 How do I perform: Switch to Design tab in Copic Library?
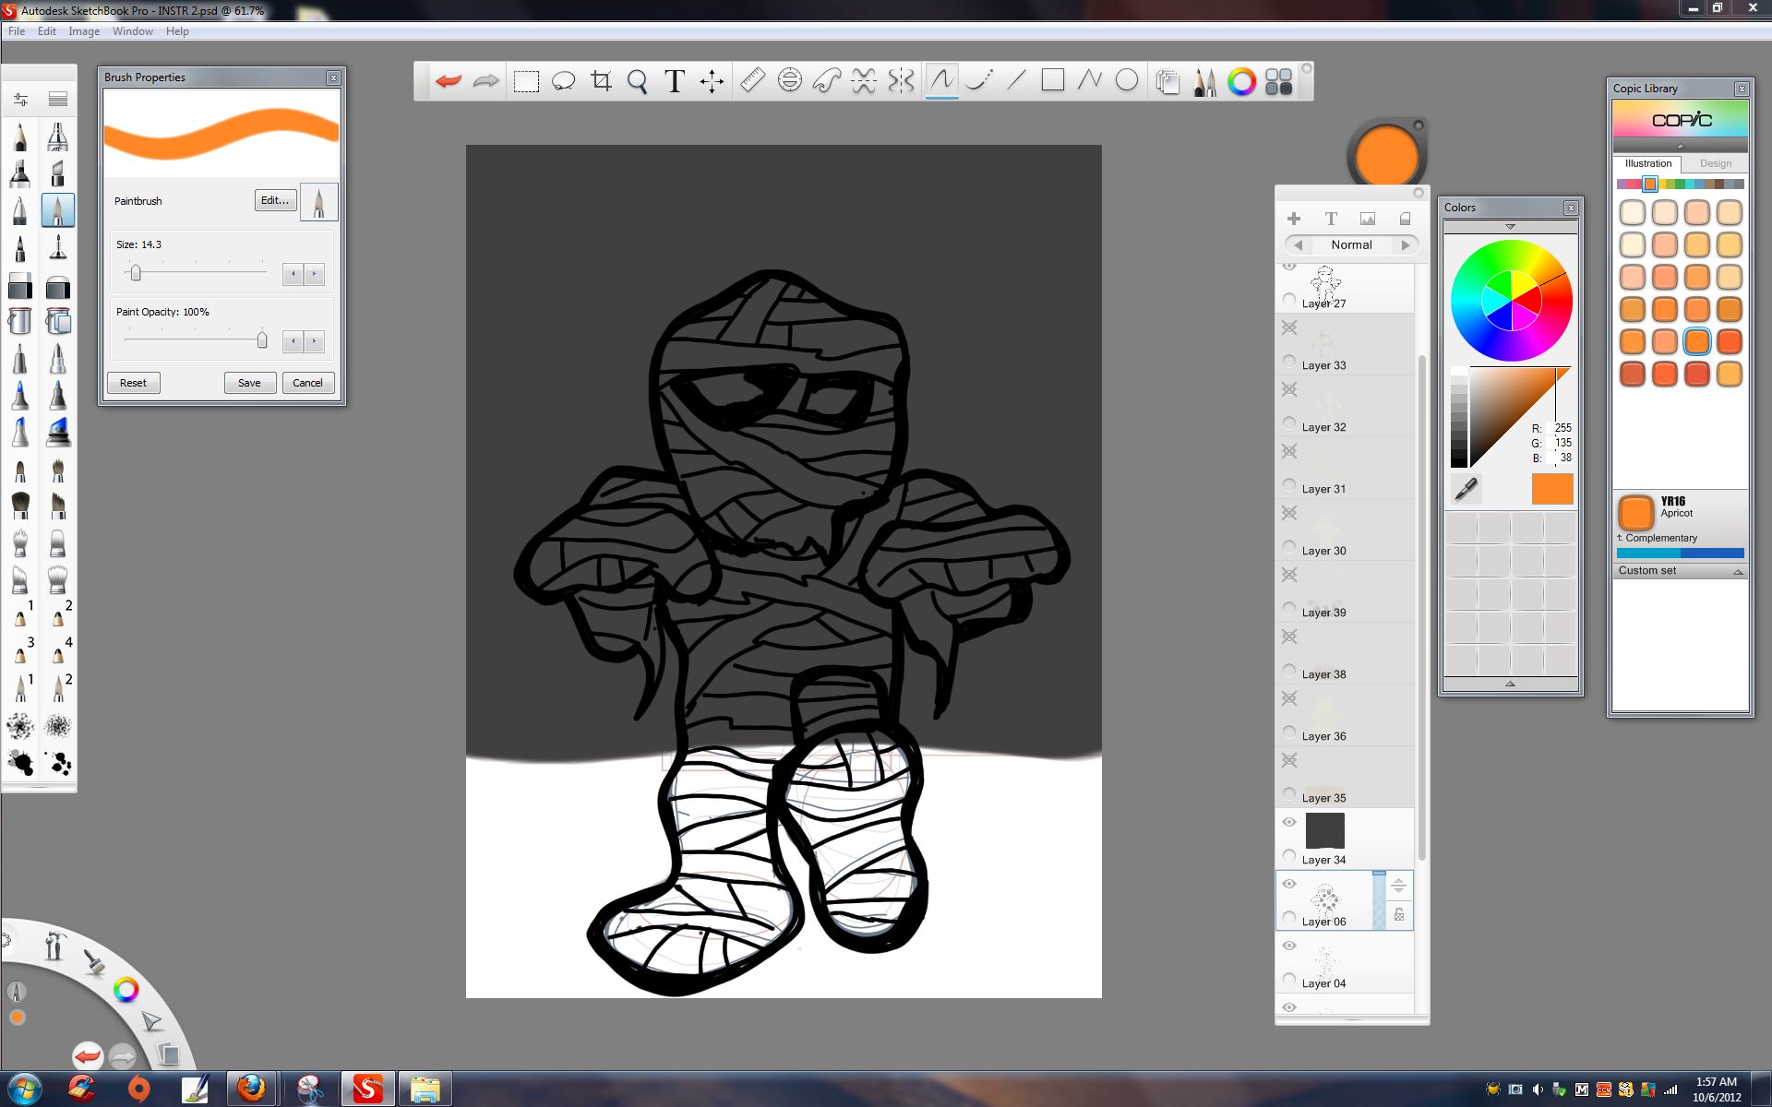1716,163
